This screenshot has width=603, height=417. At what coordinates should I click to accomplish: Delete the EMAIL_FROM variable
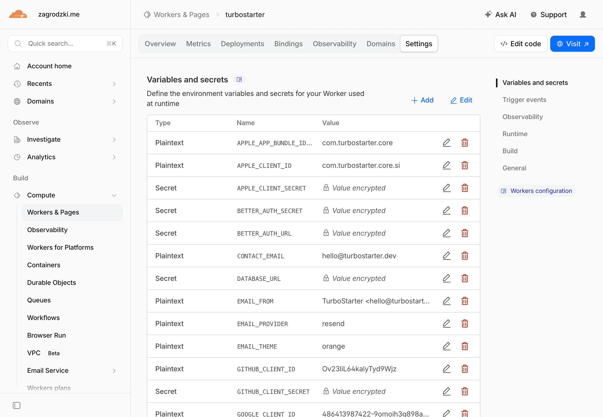(465, 301)
